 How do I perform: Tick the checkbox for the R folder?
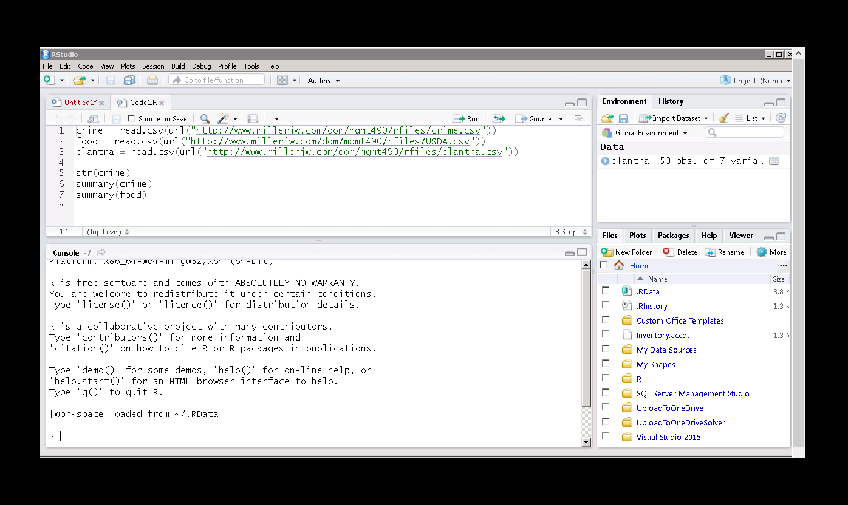606,378
